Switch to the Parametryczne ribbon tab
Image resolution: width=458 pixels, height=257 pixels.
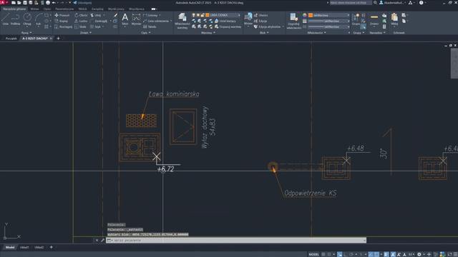[x=64, y=9]
